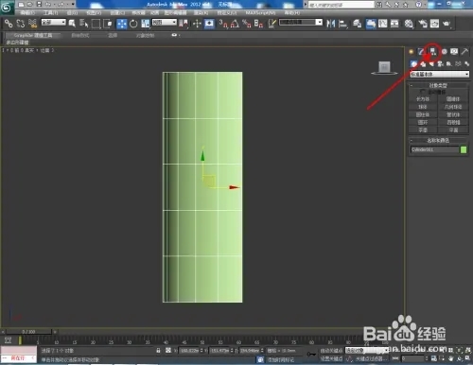The height and width of the screenshot is (365, 473).
Task: Toggle Spinner Snap
Action: click(259, 24)
